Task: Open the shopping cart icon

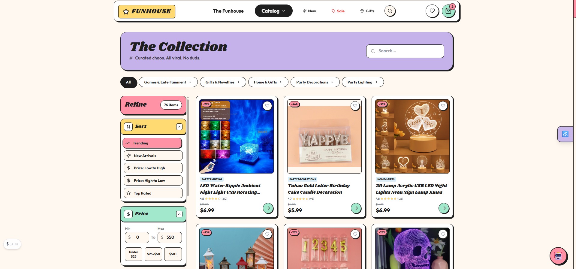Action: 448,11
